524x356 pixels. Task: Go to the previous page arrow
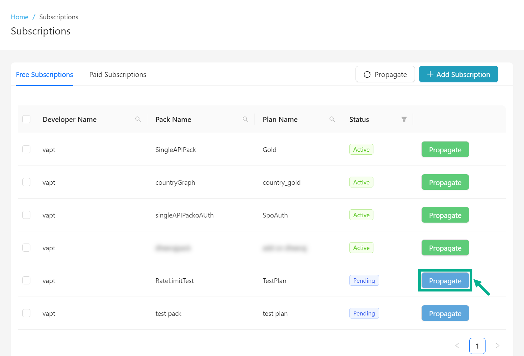pos(457,346)
